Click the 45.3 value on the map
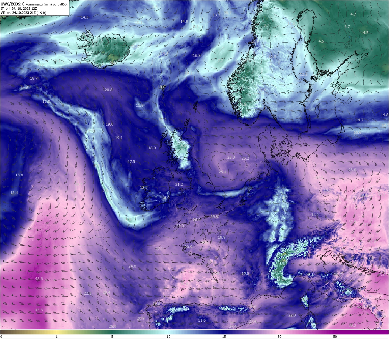Screen dimensions: 389x339 [39, 310]
